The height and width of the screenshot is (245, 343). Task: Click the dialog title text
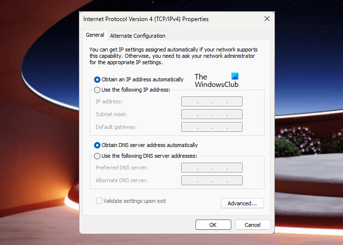(146, 19)
